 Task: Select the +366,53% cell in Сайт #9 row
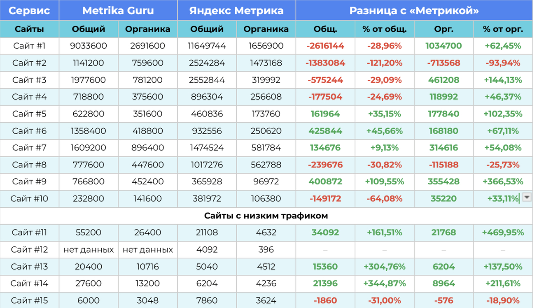(503, 182)
